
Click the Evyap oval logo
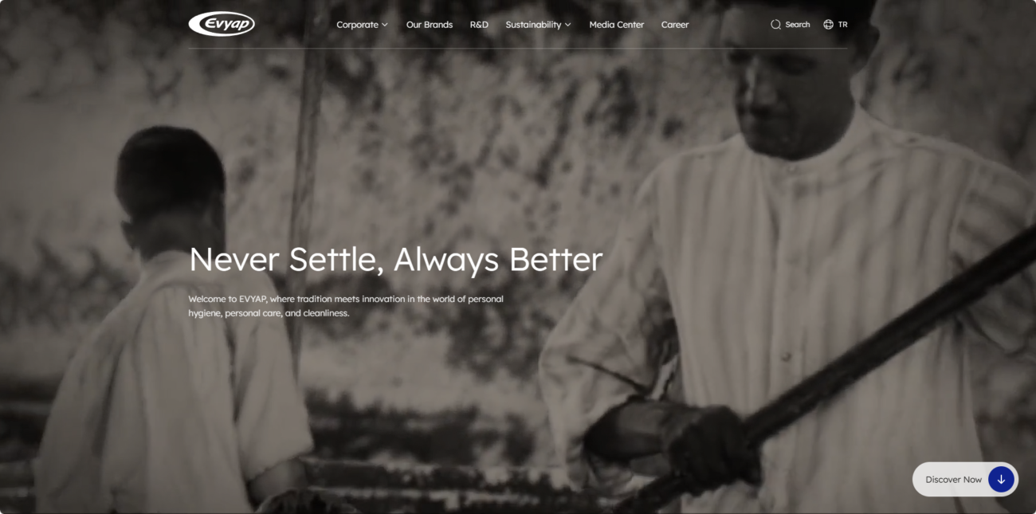(222, 24)
